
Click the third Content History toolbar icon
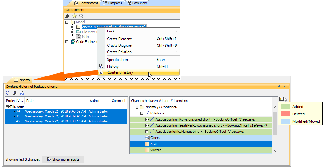tap(22, 93)
